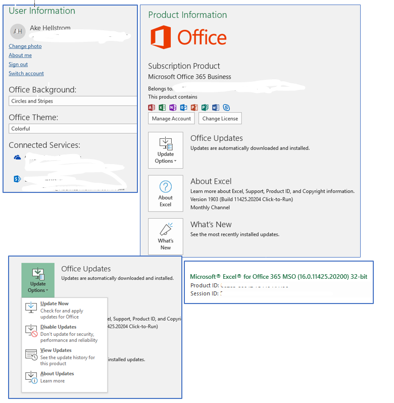The width and height of the screenshot is (394, 403).
Task: Click the OneDrive cloud service icon
Action: click(x=17, y=157)
